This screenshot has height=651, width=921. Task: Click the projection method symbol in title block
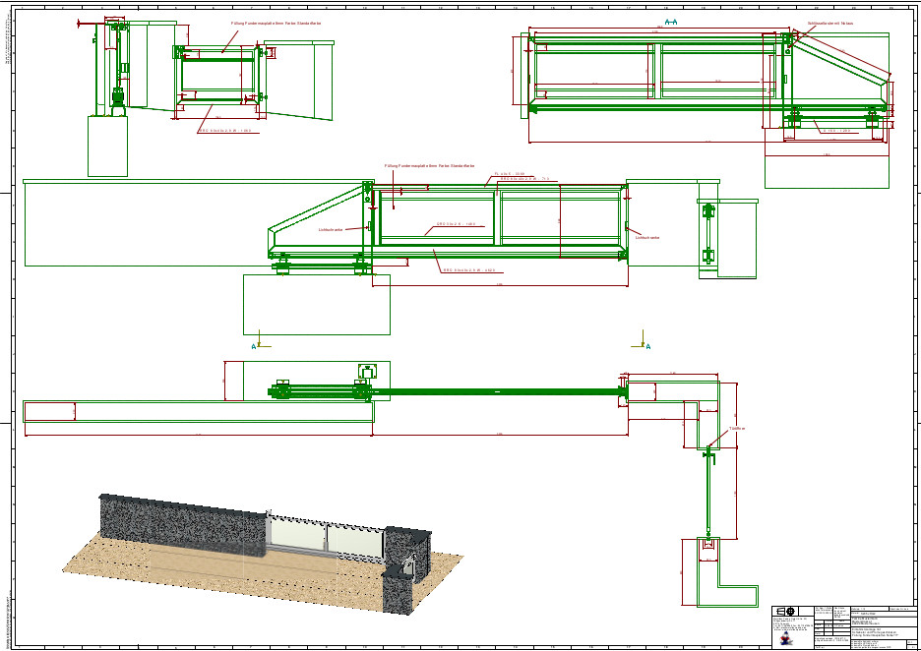point(786,612)
